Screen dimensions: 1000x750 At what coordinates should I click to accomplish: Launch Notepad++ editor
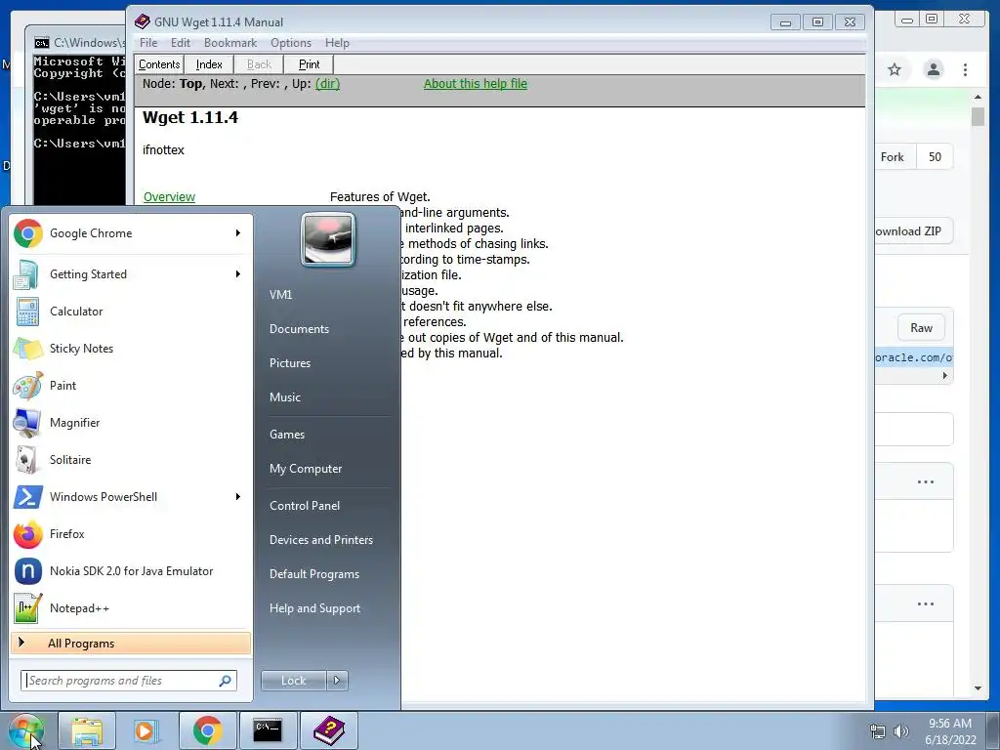pyautogui.click(x=128, y=608)
